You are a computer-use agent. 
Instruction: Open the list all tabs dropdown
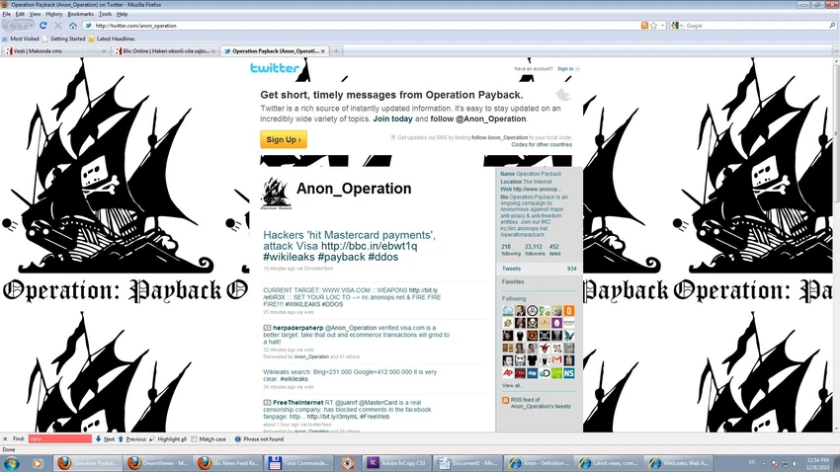pyautogui.click(x=836, y=51)
